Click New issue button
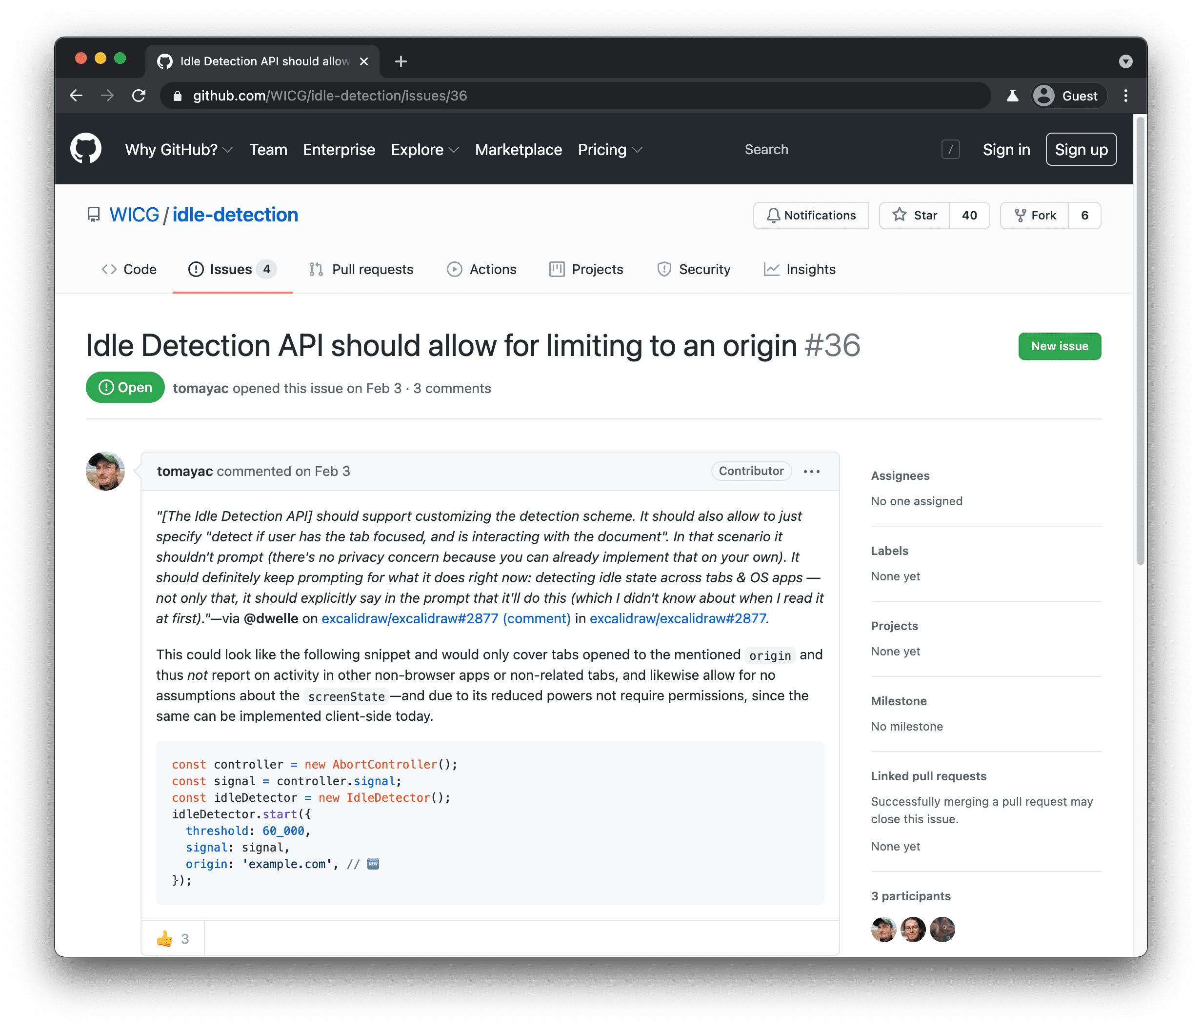1202x1029 pixels. 1060,345
